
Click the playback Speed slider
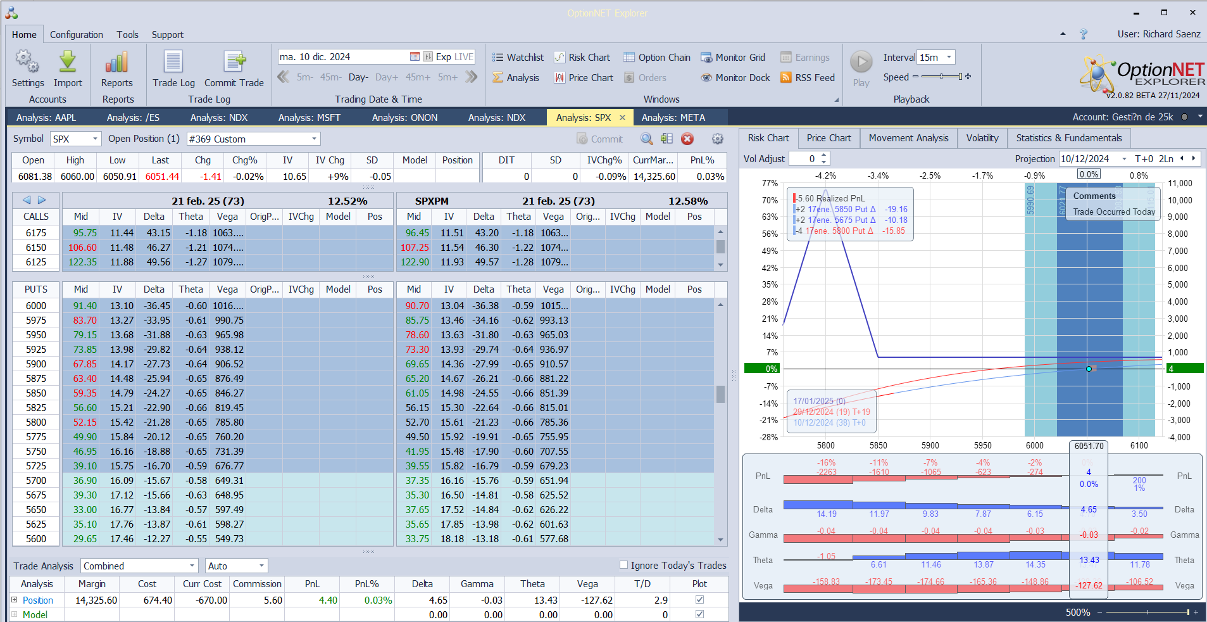pyautogui.click(x=941, y=77)
